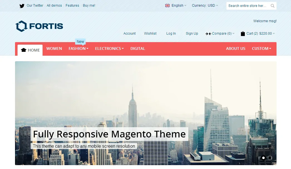Click the Compare arrows icon
Screen dimensions: 291x169
(208, 34)
